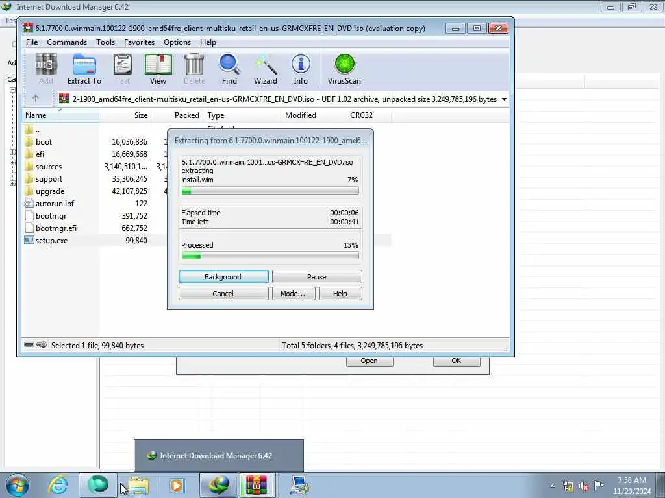665x498 pixels.
Task: Click Open in IDM dialog
Action: click(370, 361)
